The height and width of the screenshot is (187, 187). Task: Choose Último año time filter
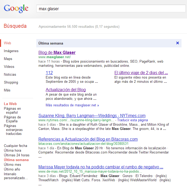(12, 169)
